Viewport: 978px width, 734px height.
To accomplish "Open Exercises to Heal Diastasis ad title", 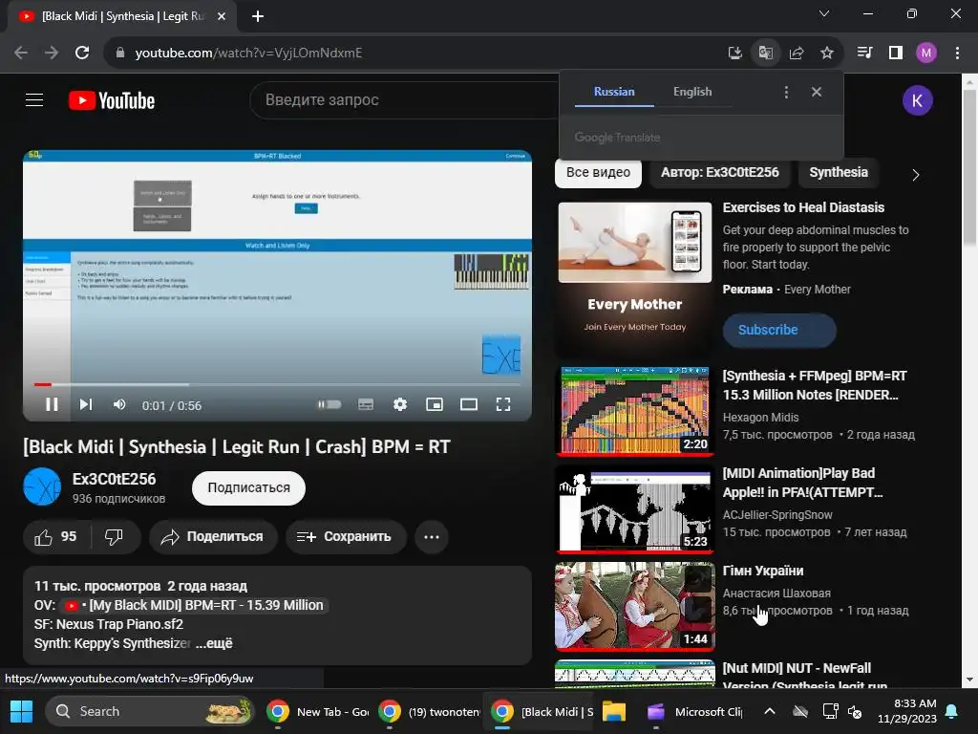I will (x=803, y=207).
